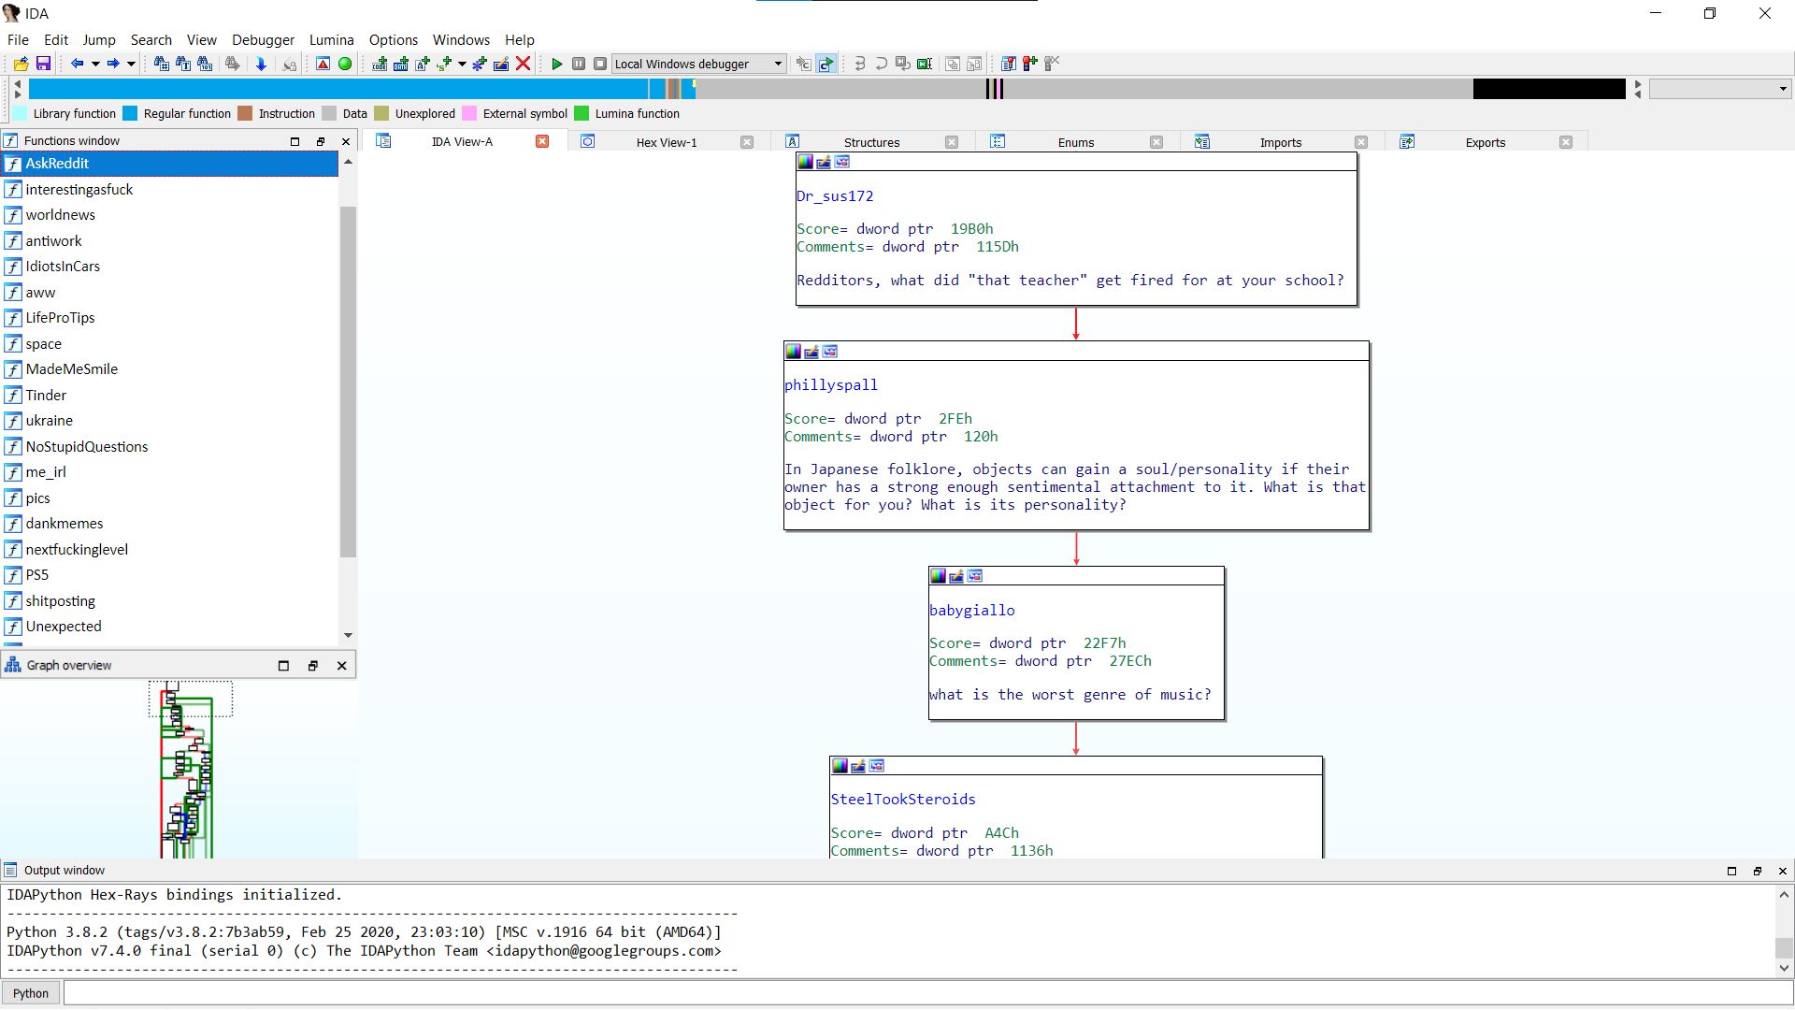Screen dimensions: 1795x1010
Task: Switch to the Structures tab
Action: tap(871, 142)
